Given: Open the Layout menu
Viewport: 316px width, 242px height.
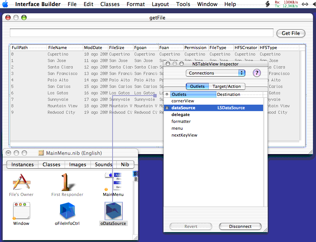Looking at the screenshot, I should click(160, 4).
